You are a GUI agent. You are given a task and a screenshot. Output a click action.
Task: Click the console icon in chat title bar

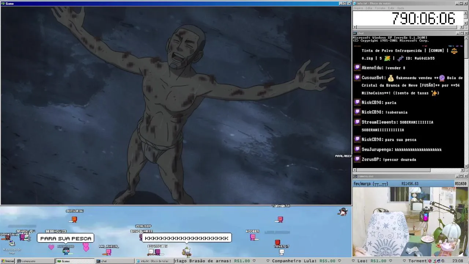pos(355,33)
